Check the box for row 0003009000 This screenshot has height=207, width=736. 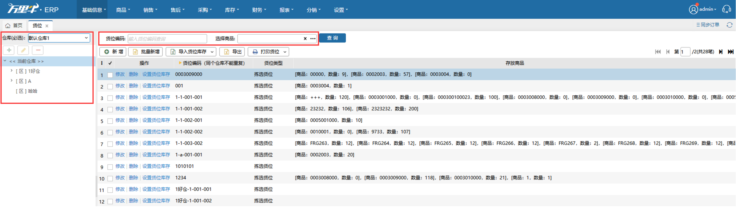[110, 75]
